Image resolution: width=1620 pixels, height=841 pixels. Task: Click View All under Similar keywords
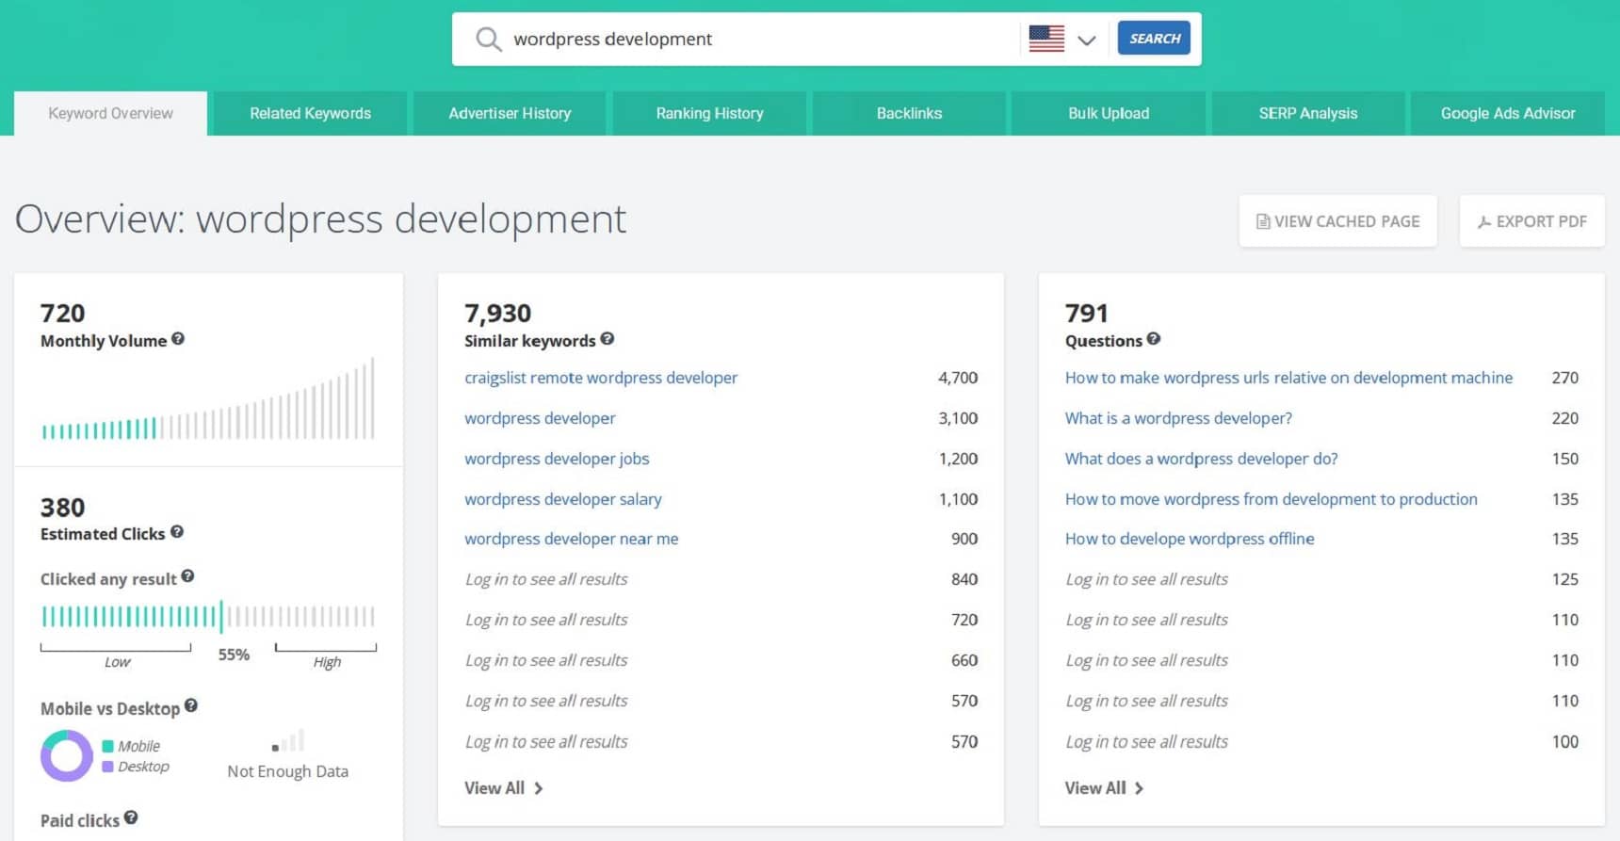tap(504, 788)
